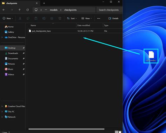Open the View dropdown

point(87,18)
